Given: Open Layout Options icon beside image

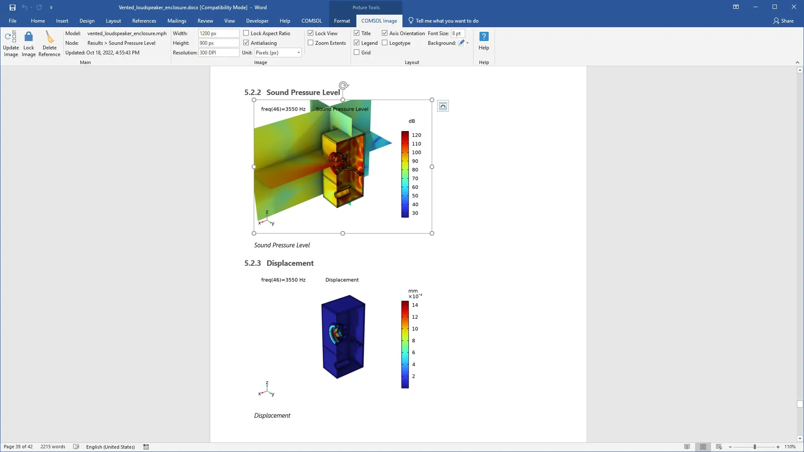Looking at the screenshot, I should pyautogui.click(x=443, y=106).
